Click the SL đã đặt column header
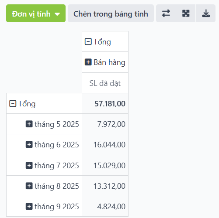 (105, 83)
